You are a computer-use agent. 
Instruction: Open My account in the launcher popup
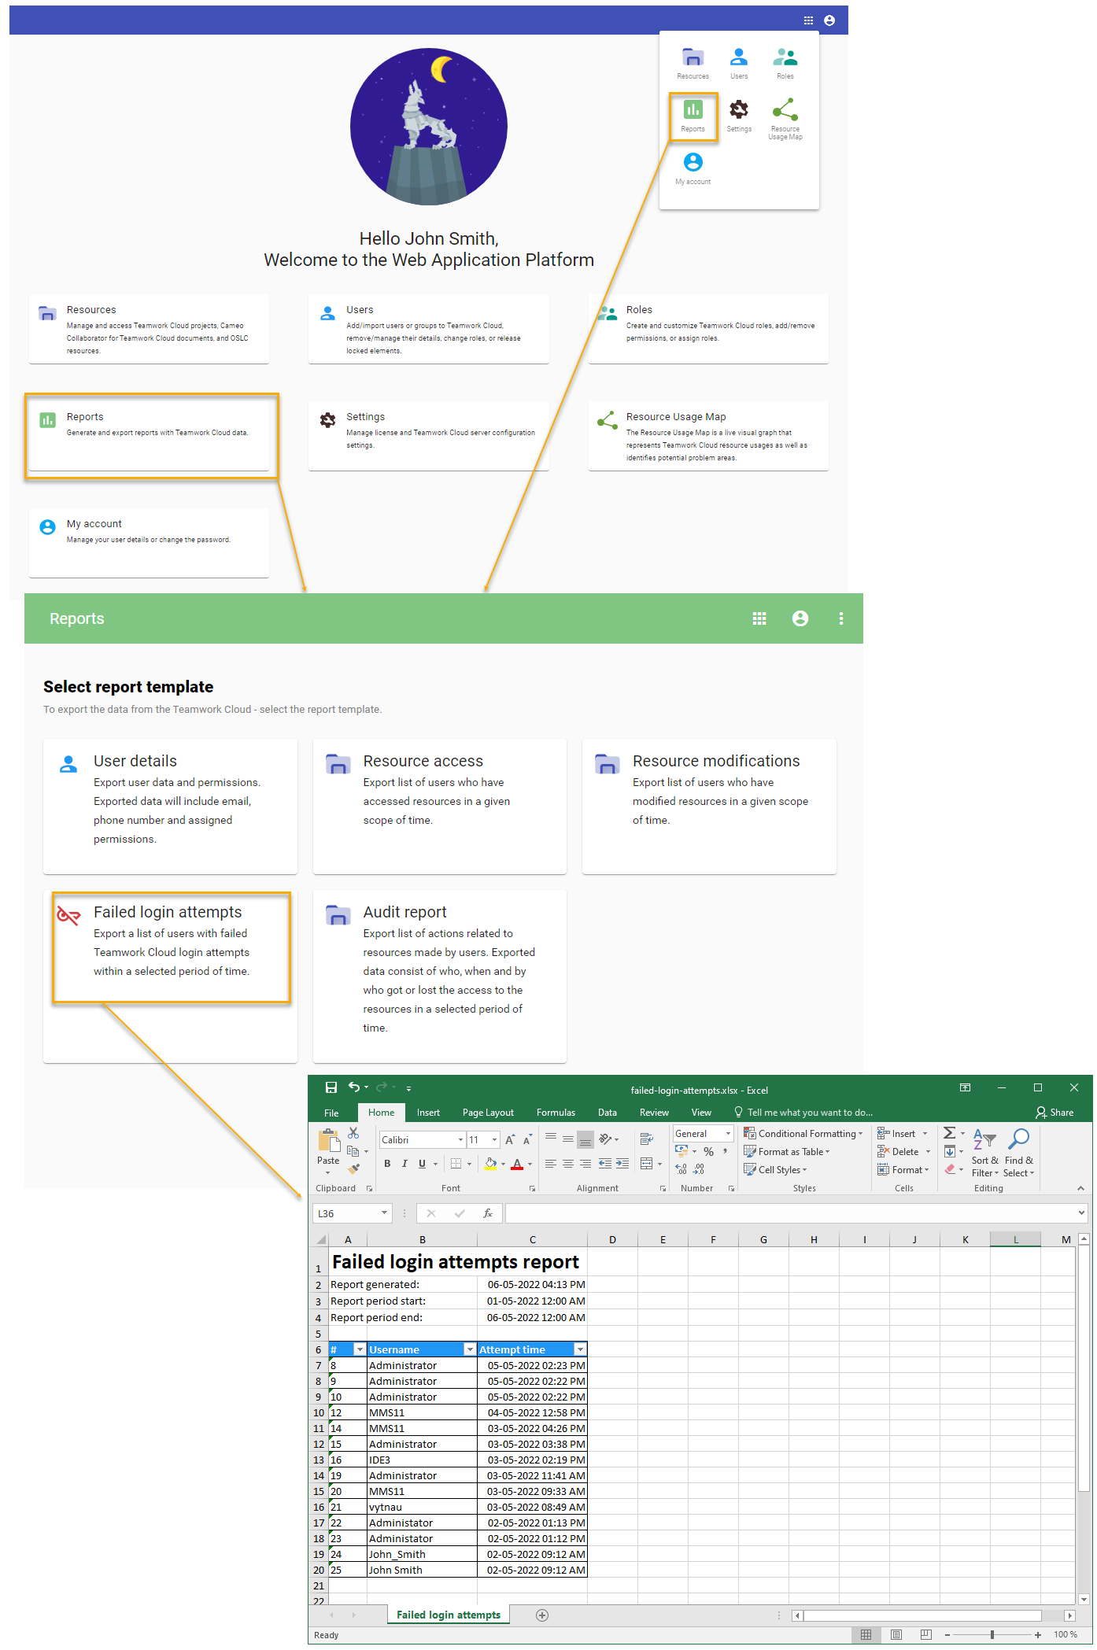click(x=693, y=169)
